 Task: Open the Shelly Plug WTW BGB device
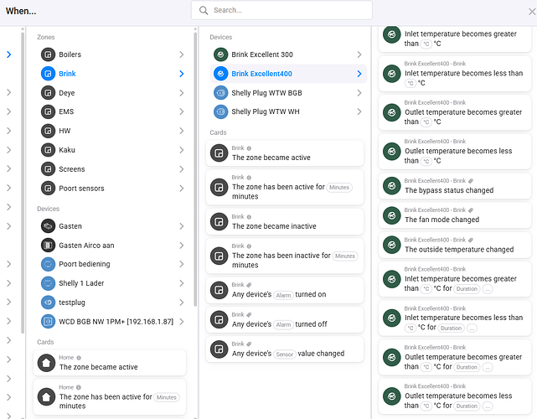[x=288, y=93]
